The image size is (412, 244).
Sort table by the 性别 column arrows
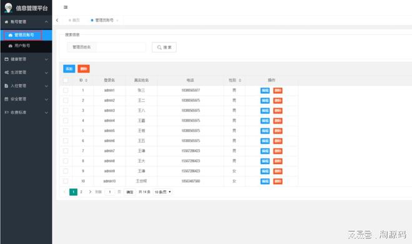pos(240,81)
